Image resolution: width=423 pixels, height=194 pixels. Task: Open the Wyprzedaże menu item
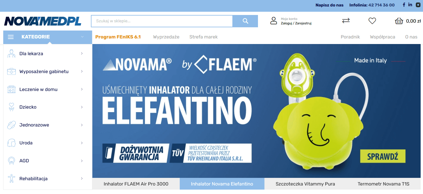(166, 37)
